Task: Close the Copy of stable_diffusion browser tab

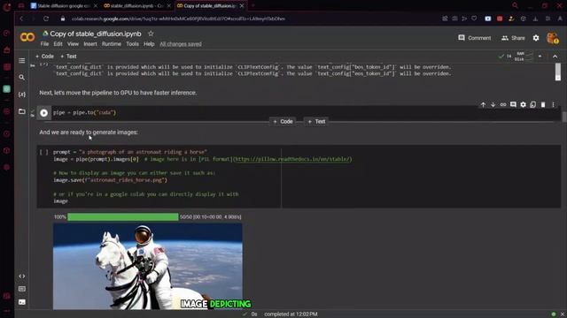Action: [242, 6]
